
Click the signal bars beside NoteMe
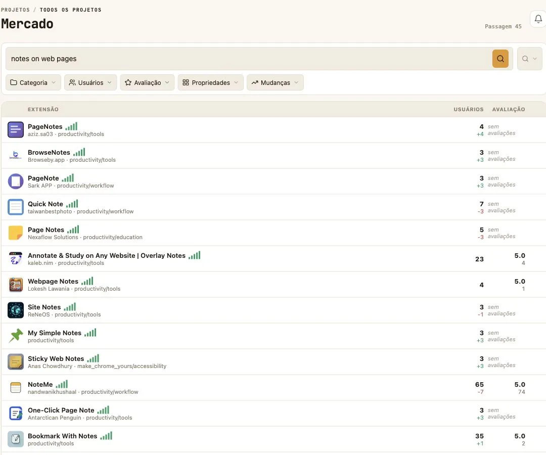pyautogui.click(x=62, y=384)
